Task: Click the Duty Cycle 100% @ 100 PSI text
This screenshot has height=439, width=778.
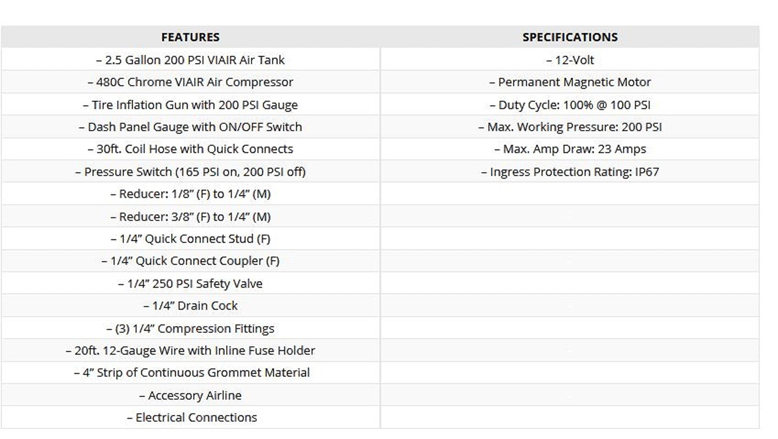Action: (x=570, y=105)
